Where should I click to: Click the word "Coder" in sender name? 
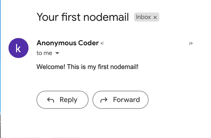tap(90, 43)
